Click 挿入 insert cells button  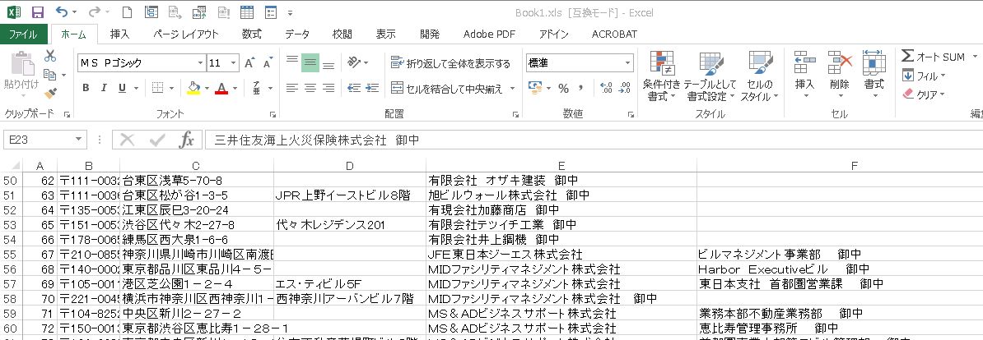(805, 75)
